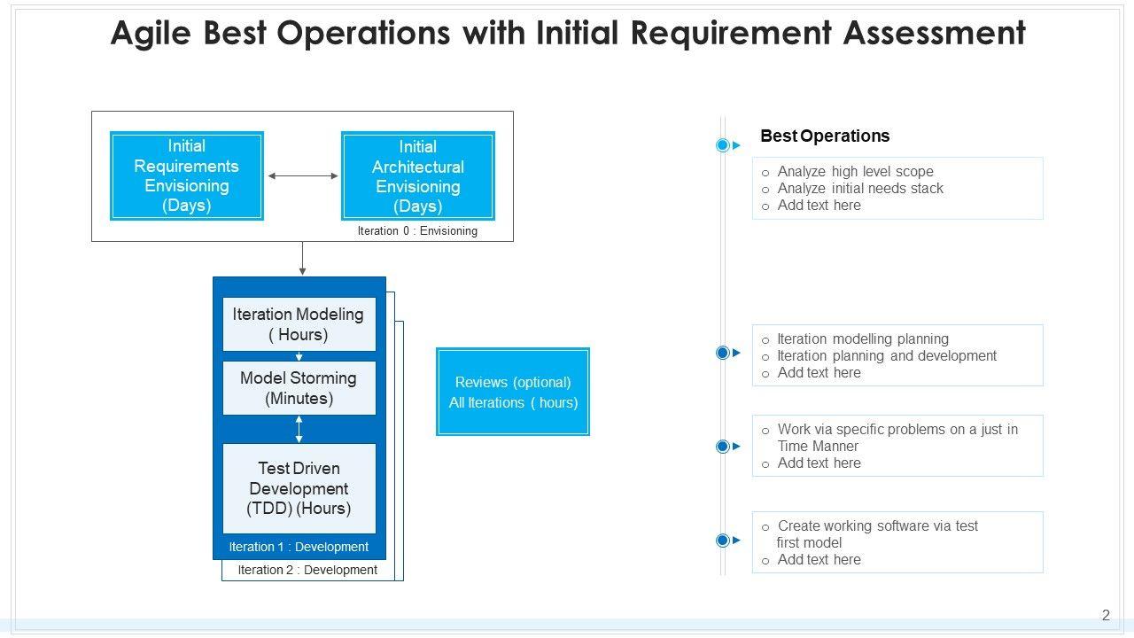Image resolution: width=1134 pixels, height=638 pixels.
Task: Select the 'Iteration Modeling ( Hours)' box
Action: [x=299, y=324]
